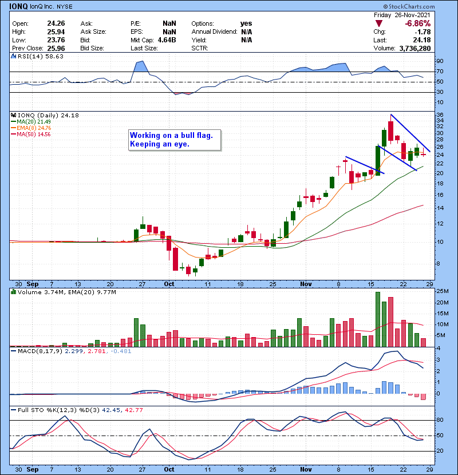Screen dimensions: 458x475
Task: Click the 'RSI(14) 58.63' panel label
Action: [40, 56]
